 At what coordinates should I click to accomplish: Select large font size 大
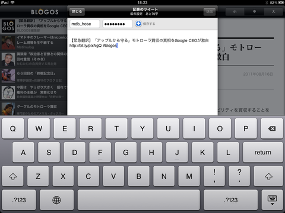pos(274,12)
